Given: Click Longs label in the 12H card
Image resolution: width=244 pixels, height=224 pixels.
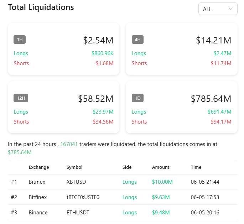Looking at the screenshot, I should pos(21,112).
